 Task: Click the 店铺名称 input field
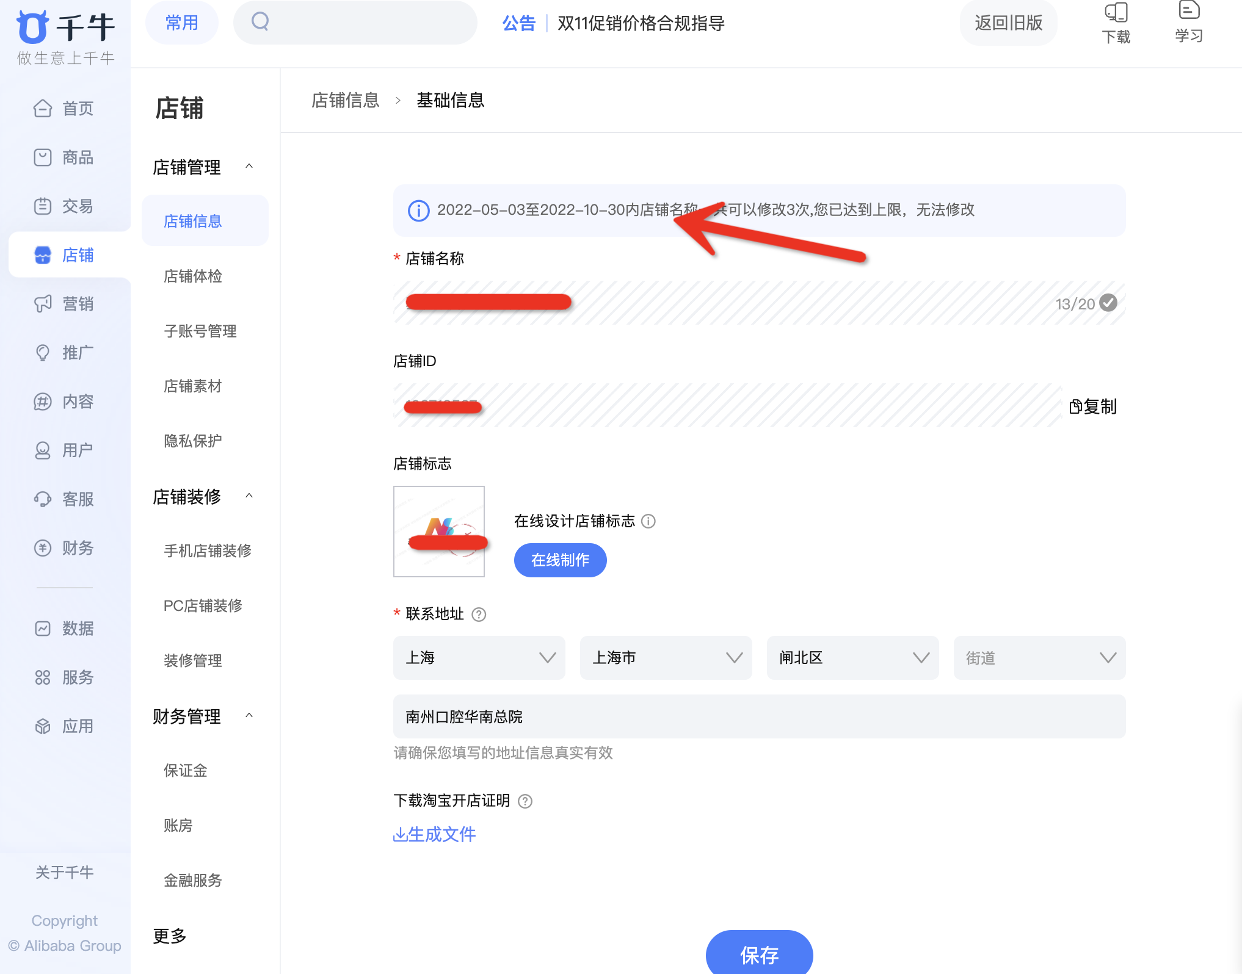tap(760, 303)
